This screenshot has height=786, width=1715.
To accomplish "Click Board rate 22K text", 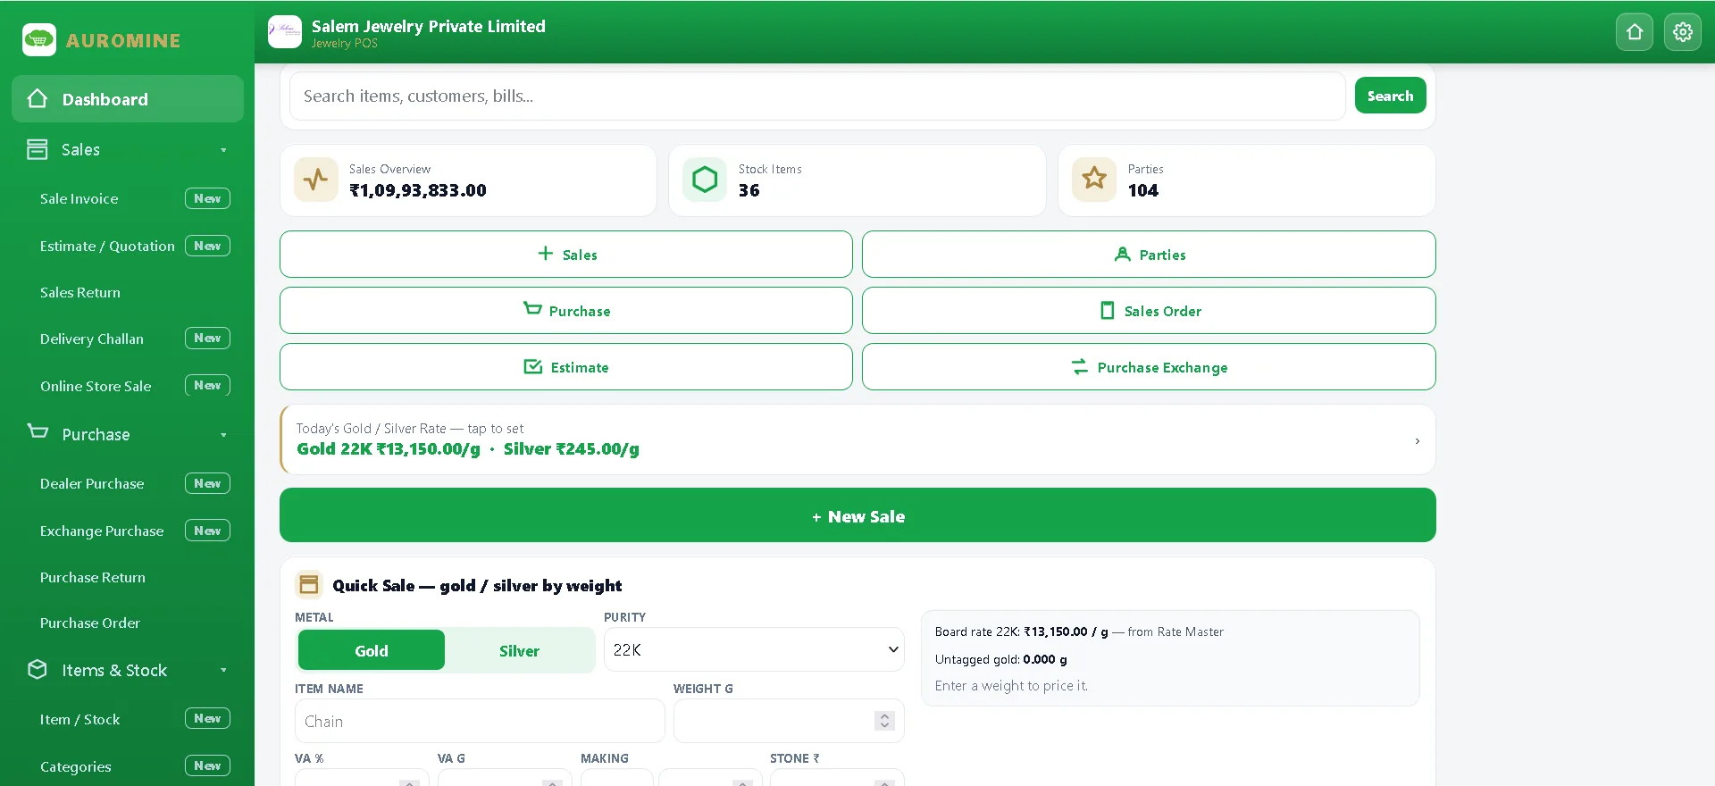I will [1079, 631].
